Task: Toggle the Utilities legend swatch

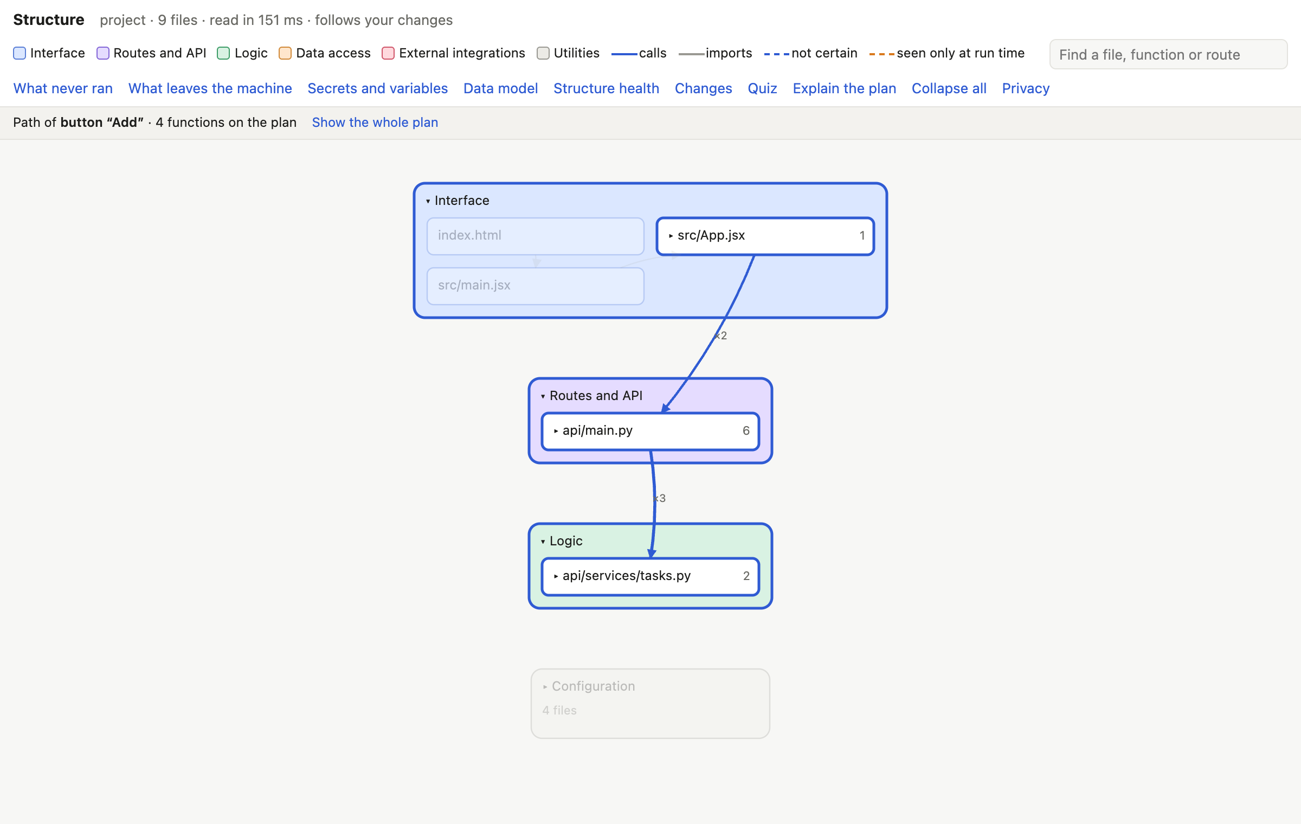Action: coord(543,53)
